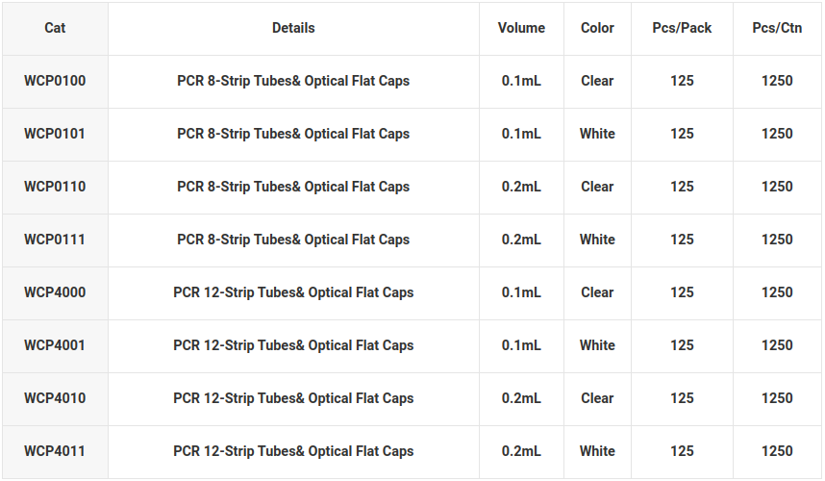This screenshot has width=825, height=481.
Task: Select the Color column header
Action: [x=597, y=28]
